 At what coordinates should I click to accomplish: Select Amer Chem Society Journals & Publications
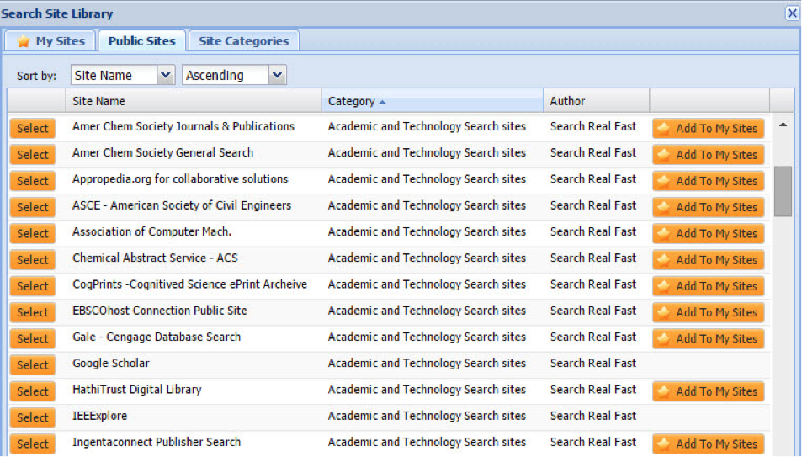coord(32,128)
